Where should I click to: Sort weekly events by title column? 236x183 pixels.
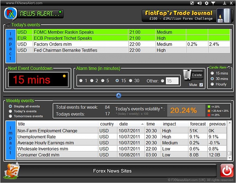tap(57, 124)
